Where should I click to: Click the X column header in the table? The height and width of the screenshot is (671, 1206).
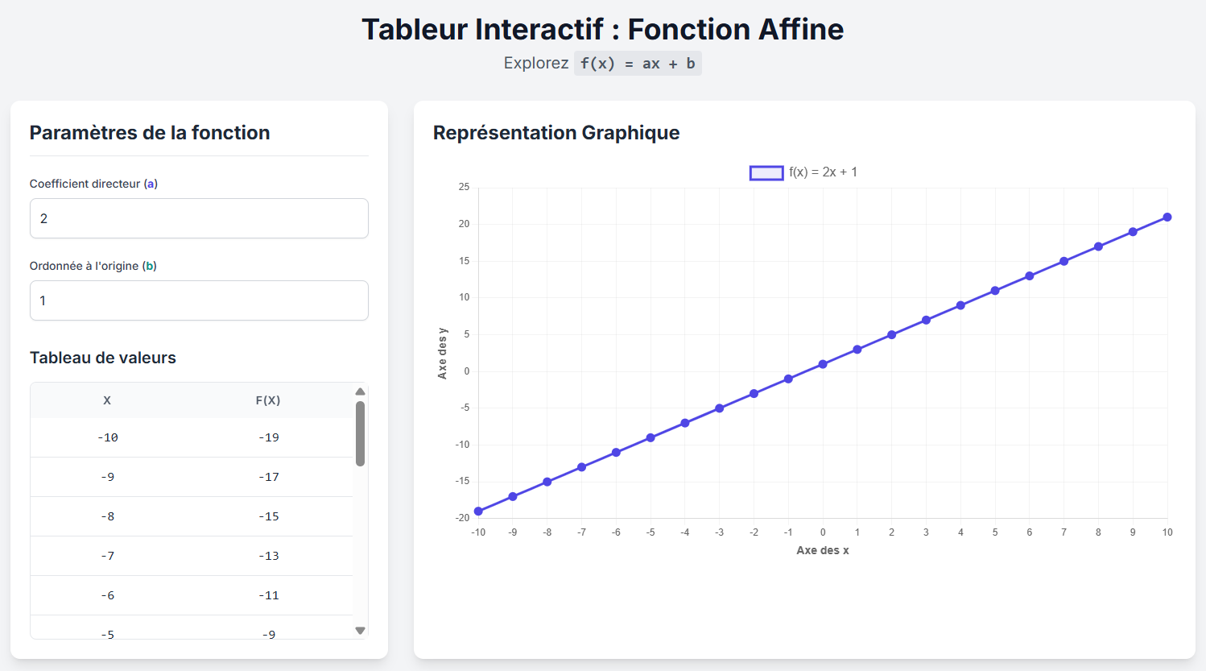coord(107,400)
